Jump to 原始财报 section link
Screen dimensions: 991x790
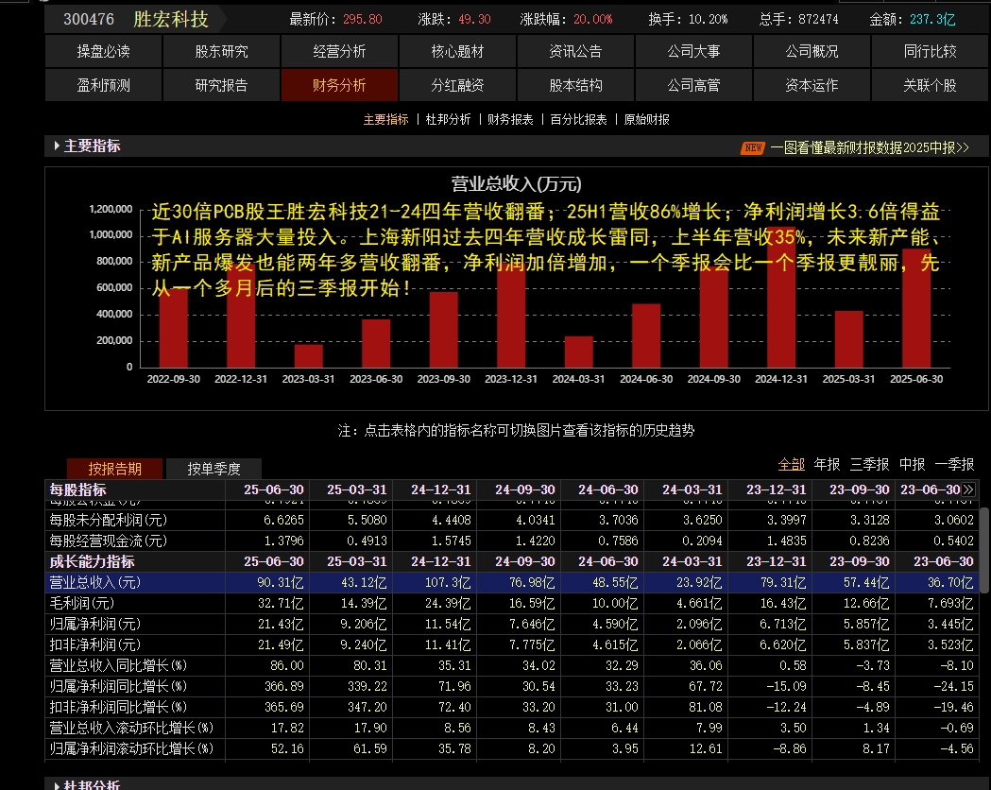pos(646,119)
